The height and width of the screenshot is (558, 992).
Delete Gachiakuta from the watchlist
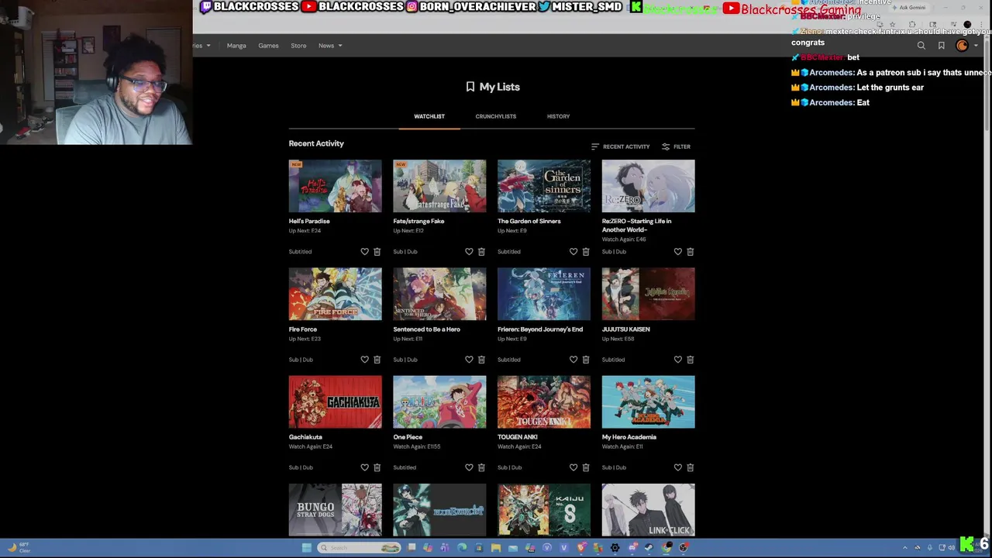[x=377, y=467]
